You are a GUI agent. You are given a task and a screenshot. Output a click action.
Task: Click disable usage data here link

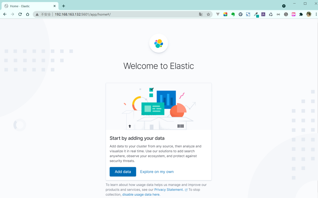pos(141,194)
